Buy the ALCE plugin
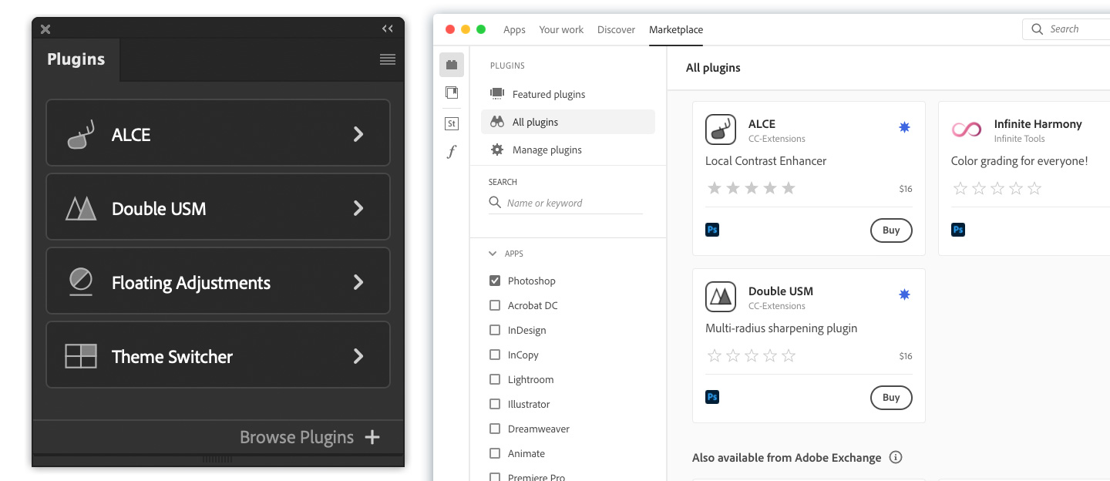The image size is (1110, 481). pos(891,230)
